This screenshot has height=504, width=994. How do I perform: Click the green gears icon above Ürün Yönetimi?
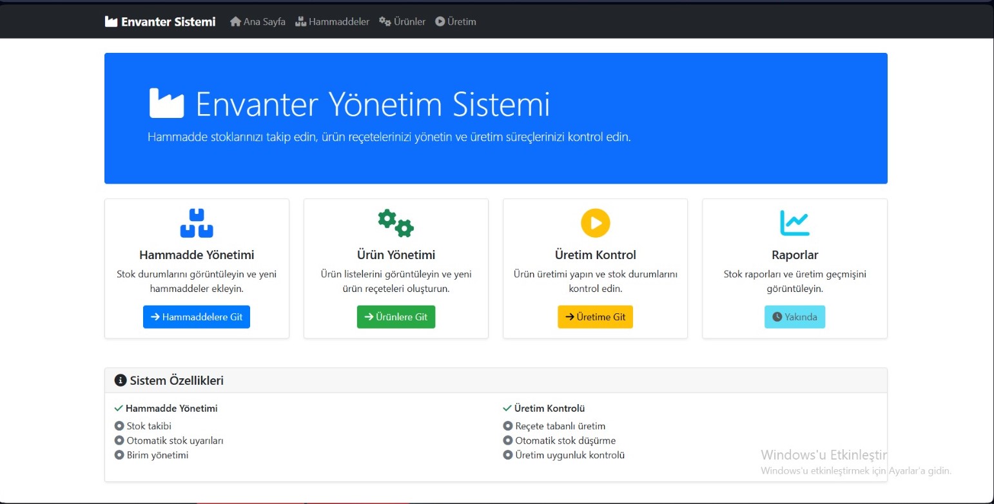tap(396, 223)
